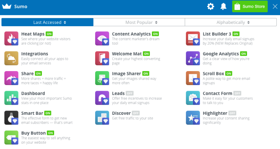This screenshot has height=149, width=280.
Task: Click the Google Analytics graph icon
Action: coord(193,58)
